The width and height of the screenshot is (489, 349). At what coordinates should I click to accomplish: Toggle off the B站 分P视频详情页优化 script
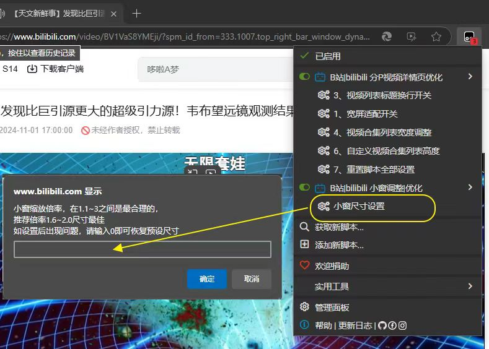click(304, 77)
